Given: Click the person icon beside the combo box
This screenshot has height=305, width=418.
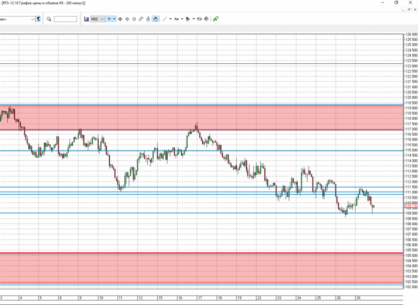Looking at the screenshot, I should tap(38, 19).
